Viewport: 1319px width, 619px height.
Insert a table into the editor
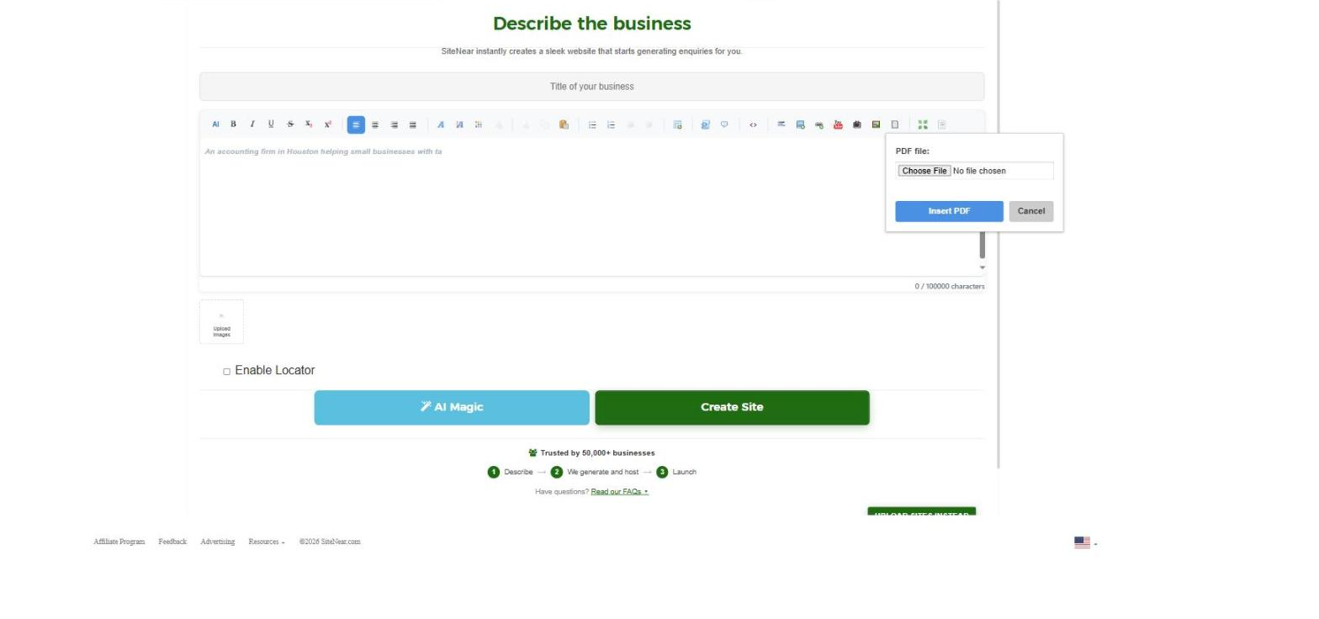coord(677,124)
